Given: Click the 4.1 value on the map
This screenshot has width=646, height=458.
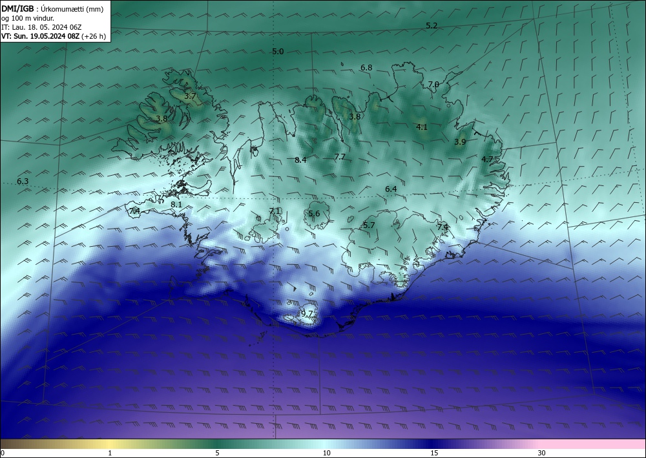Looking at the screenshot, I should (421, 127).
